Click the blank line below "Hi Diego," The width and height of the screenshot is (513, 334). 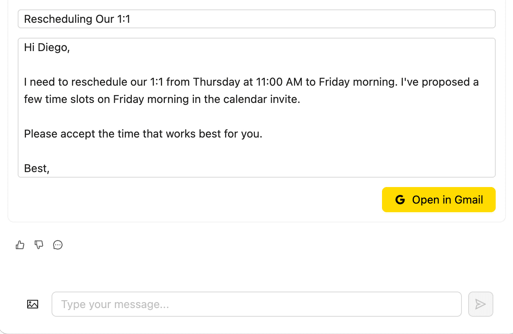pos(256,65)
